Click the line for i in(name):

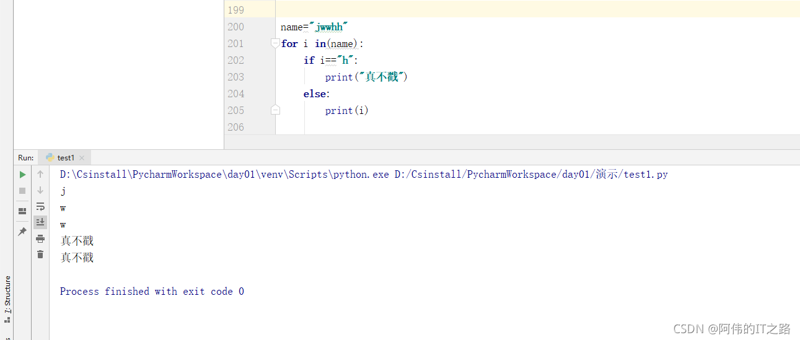[322, 43]
